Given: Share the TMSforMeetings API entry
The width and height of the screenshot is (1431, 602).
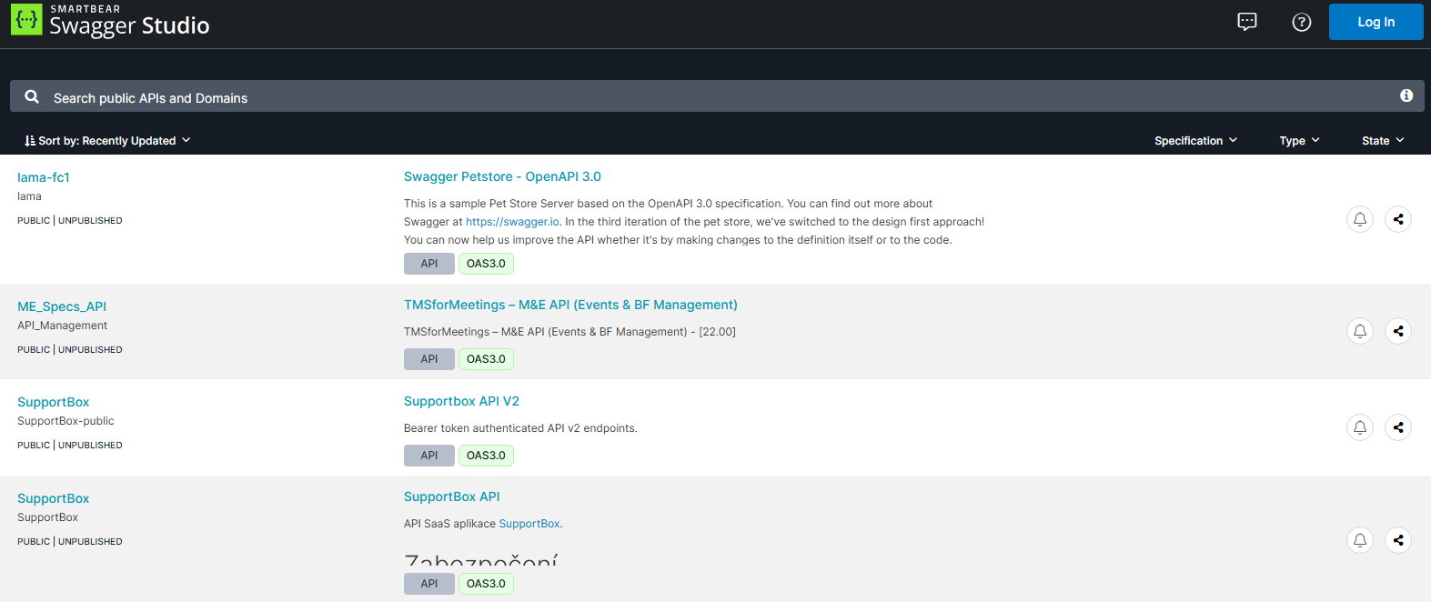Looking at the screenshot, I should 1398,331.
